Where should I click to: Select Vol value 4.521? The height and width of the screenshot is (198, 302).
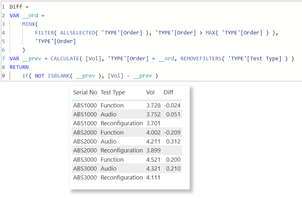point(153,159)
